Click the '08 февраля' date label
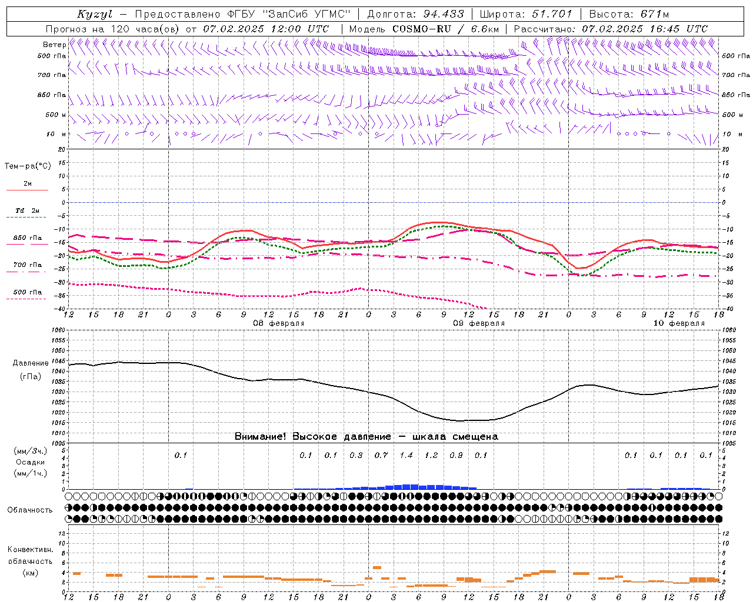The width and height of the screenshot is (753, 602). click(279, 323)
